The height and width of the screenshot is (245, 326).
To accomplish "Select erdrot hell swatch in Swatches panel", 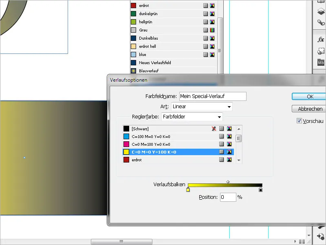I will tap(174, 46).
